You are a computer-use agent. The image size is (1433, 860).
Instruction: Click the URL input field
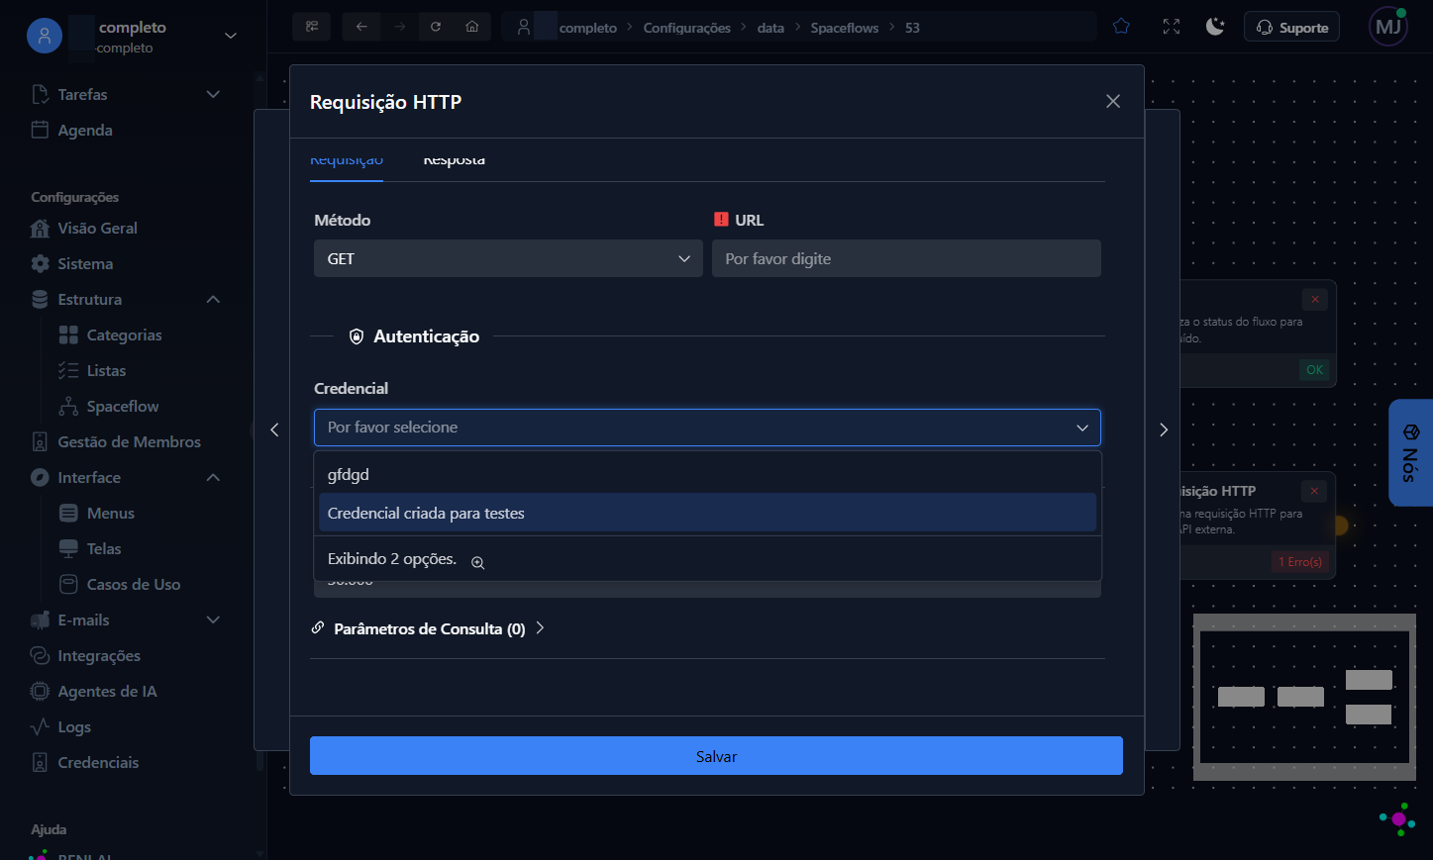coord(906,258)
